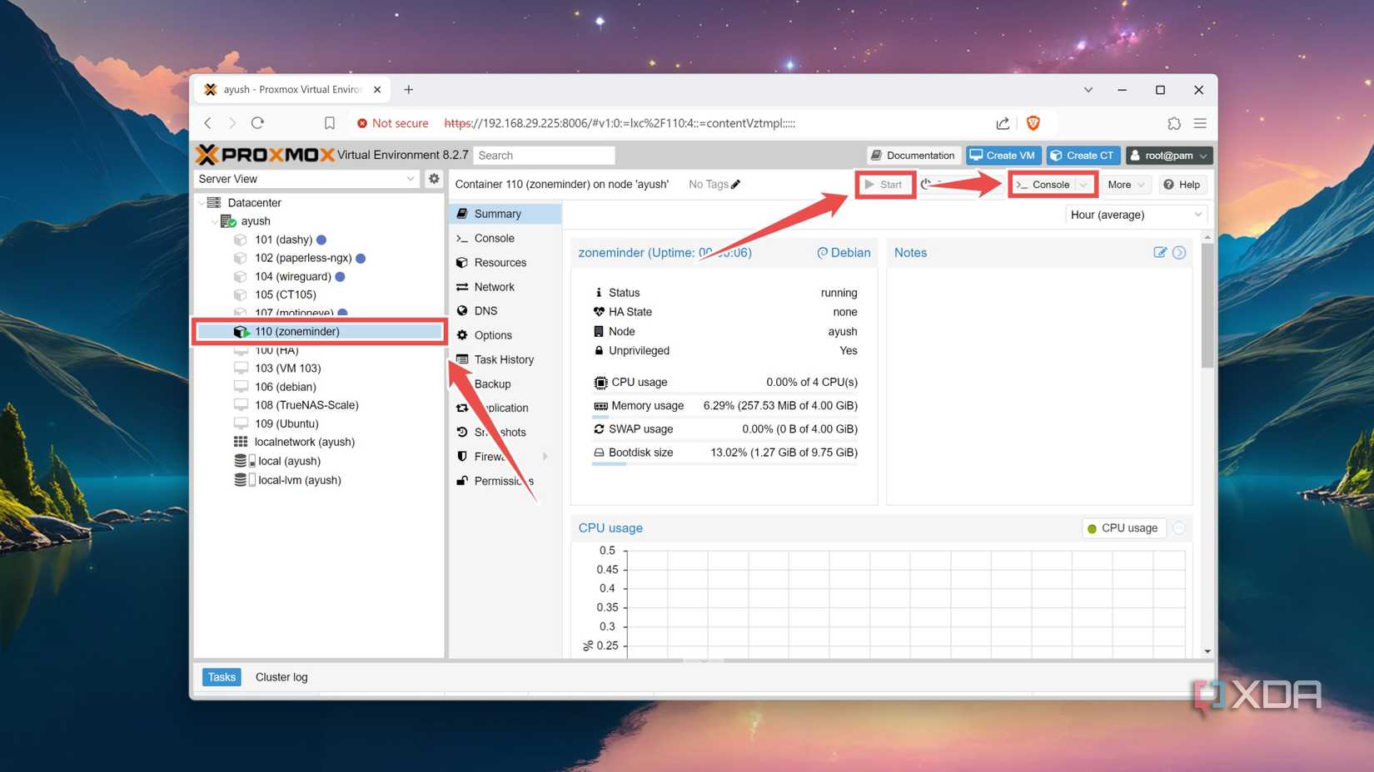Go back in browser history
This screenshot has width=1374, height=772.
click(x=208, y=123)
